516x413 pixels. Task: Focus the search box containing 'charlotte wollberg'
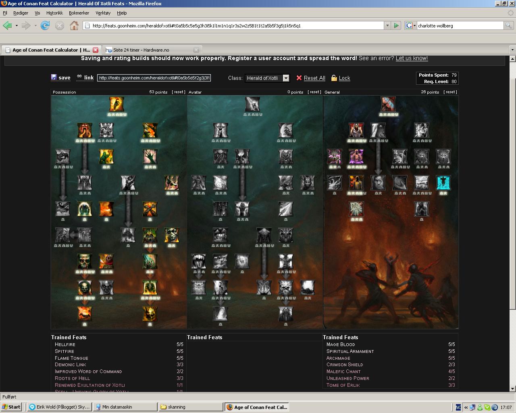pos(460,25)
